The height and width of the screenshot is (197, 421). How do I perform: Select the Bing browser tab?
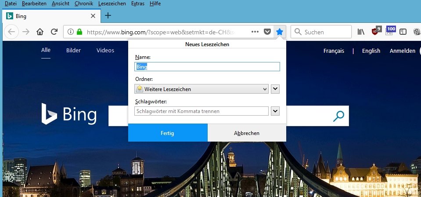(51, 16)
